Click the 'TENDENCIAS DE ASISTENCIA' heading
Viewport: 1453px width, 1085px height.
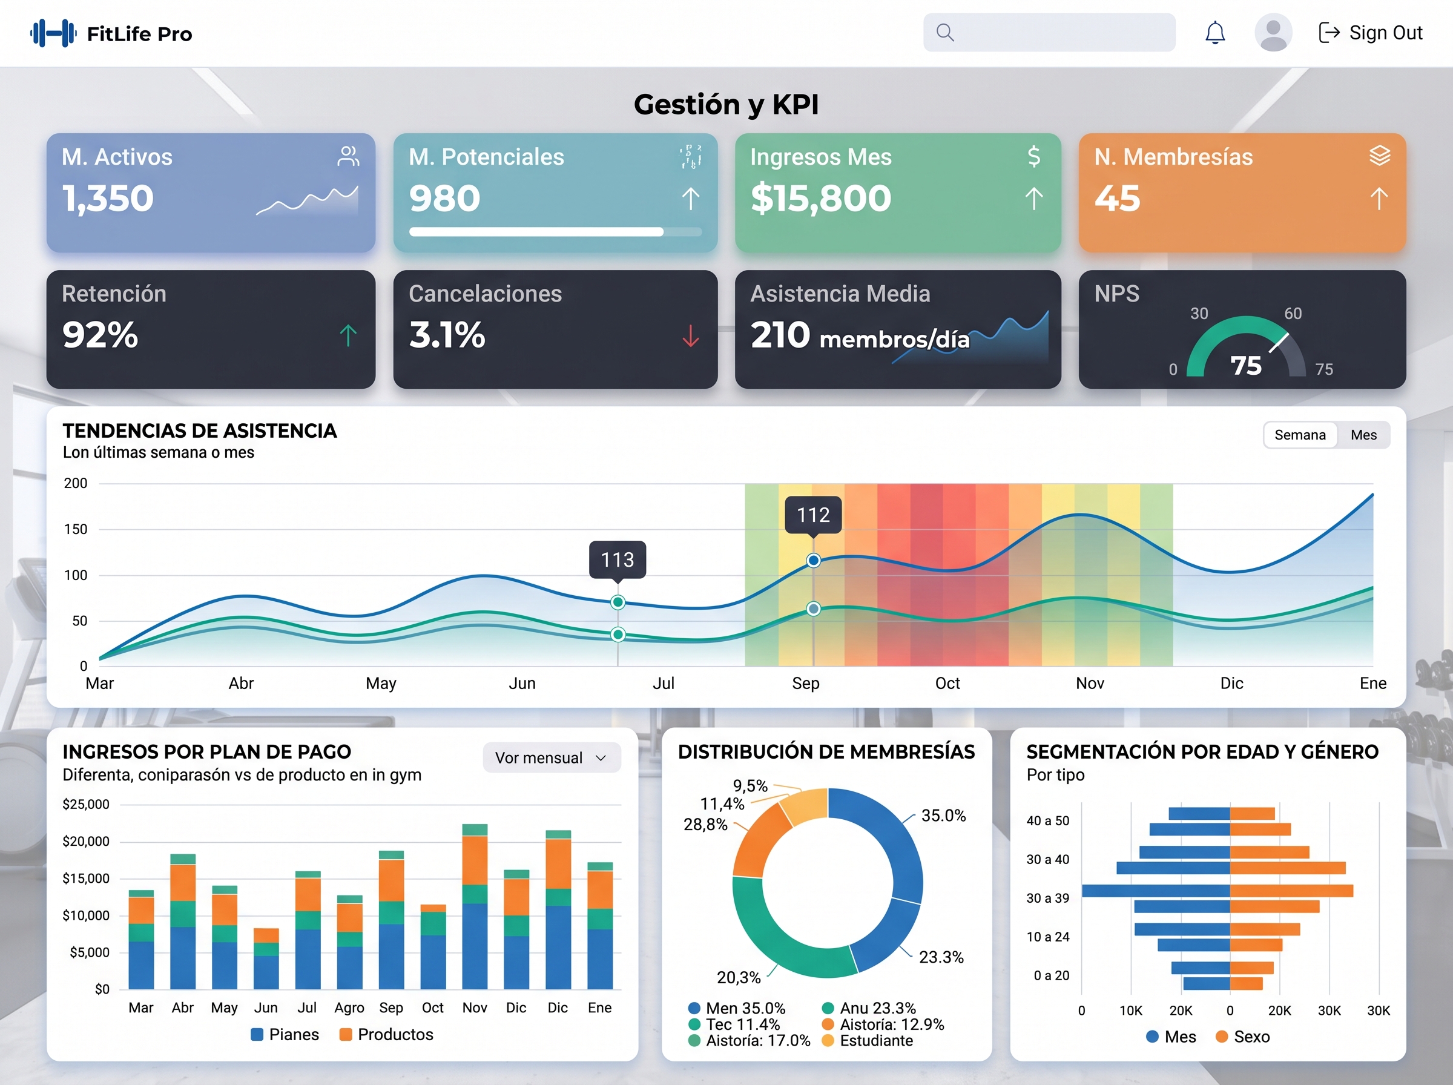pos(200,431)
